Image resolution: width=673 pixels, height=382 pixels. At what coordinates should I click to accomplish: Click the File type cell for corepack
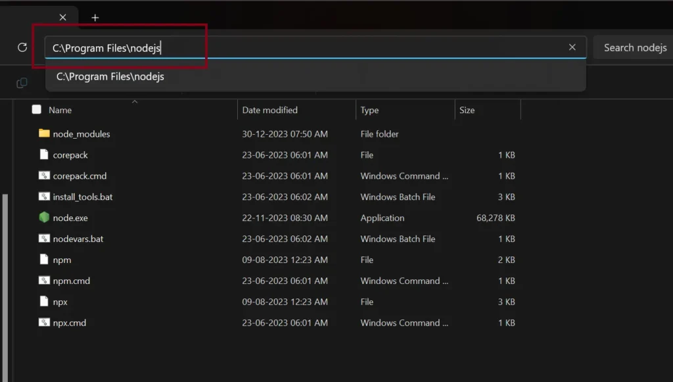point(367,155)
